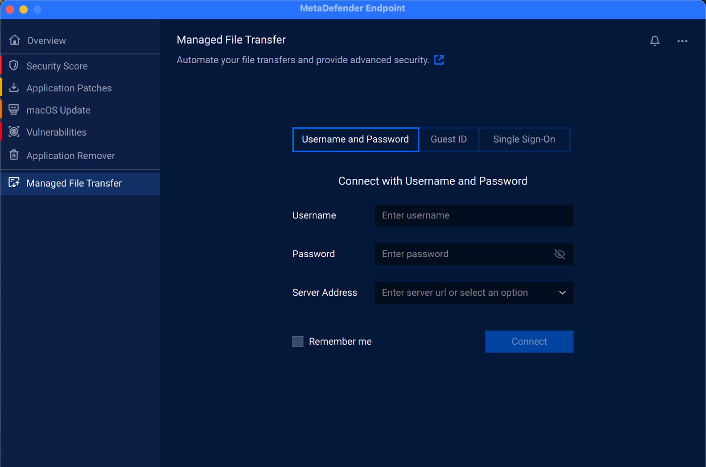Toggle password visibility with the eye icon
The height and width of the screenshot is (467, 706).
tap(559, 254)
